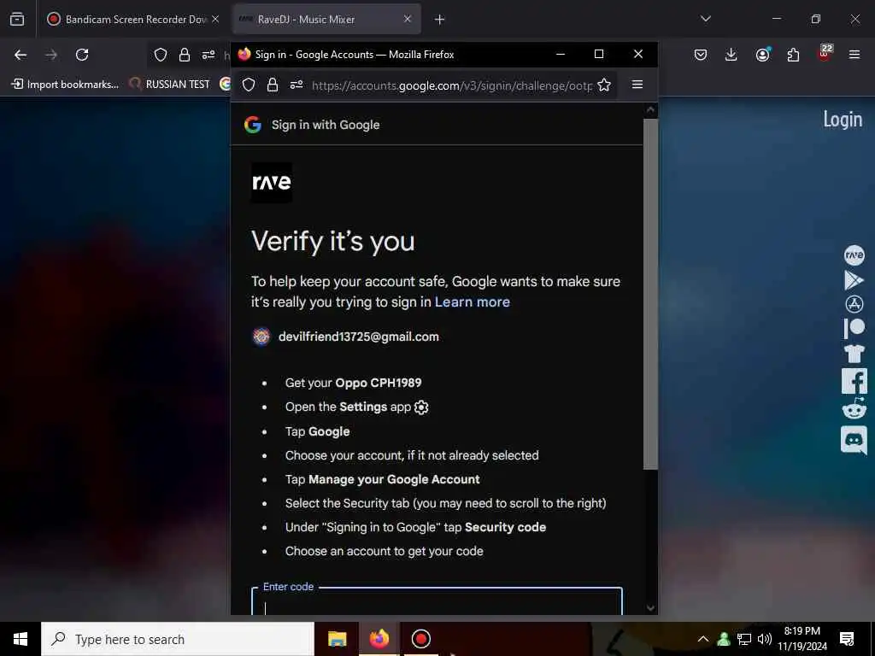Open Patreon icon in RaveDJ sidebar
This screenshot has height=656, width=875.
[x=854, y=328]
